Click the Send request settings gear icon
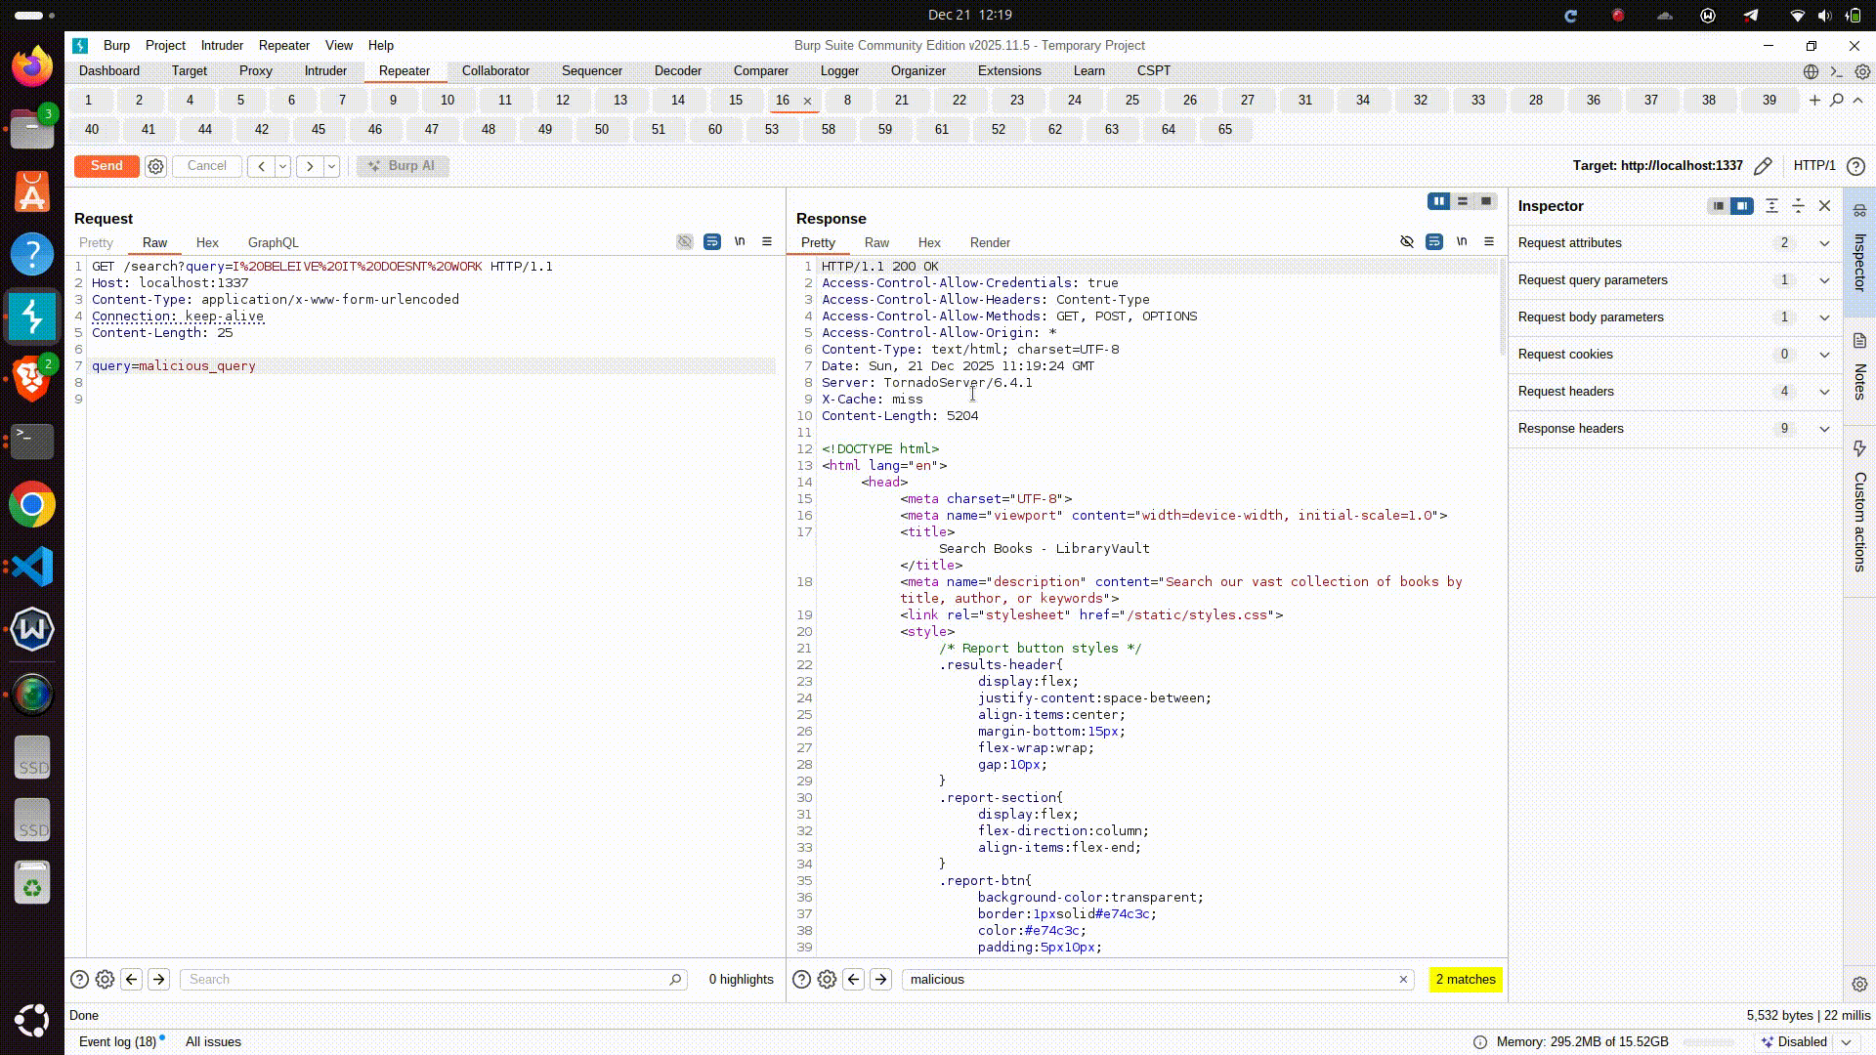Image resolution: width=1876 pixels, height=1055 pixels. point(155,166)
